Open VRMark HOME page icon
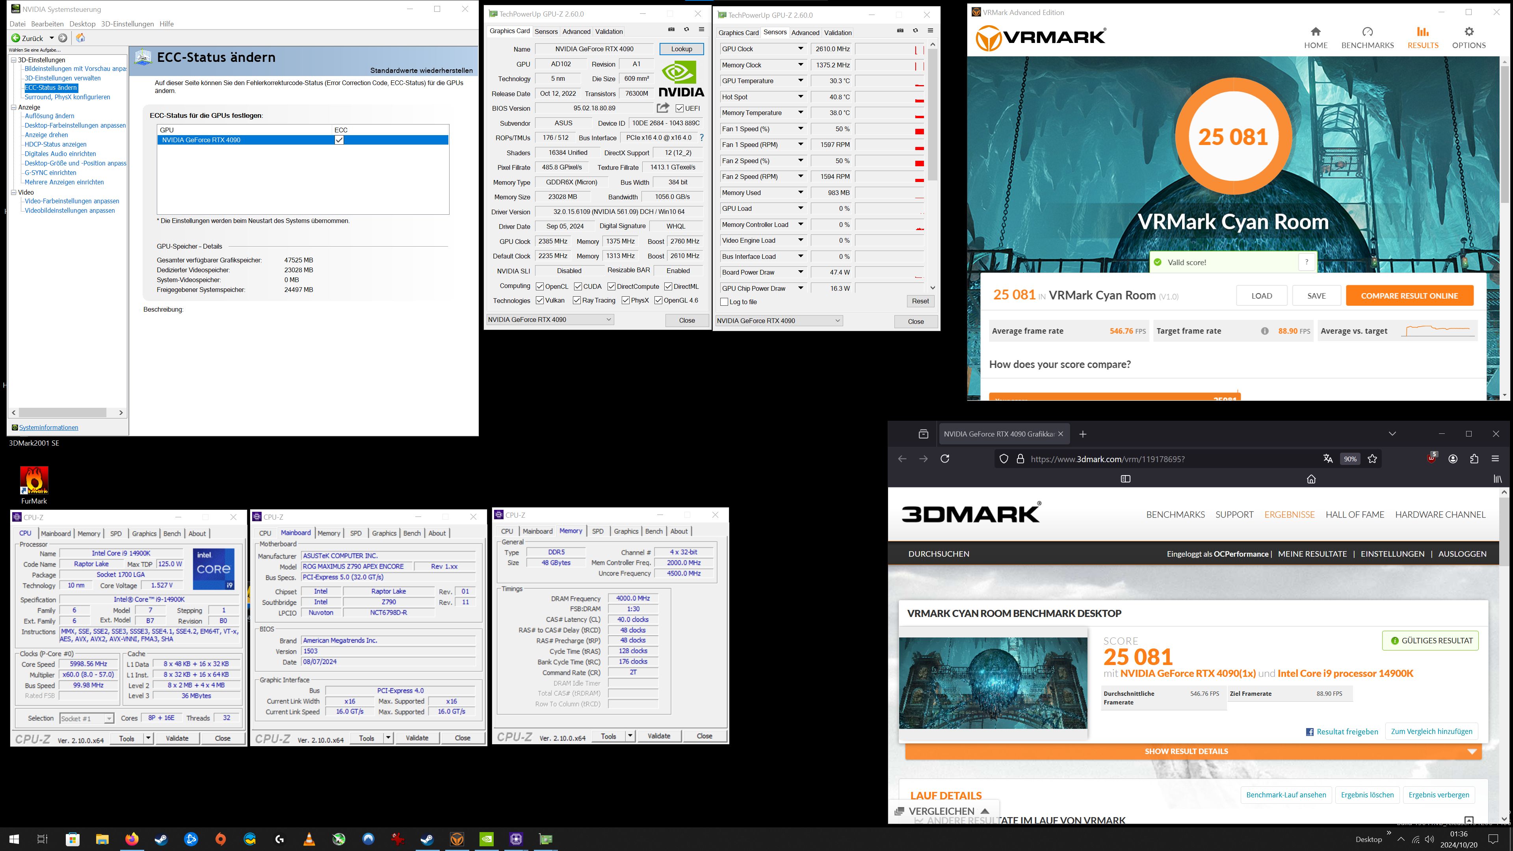 coord(1316,32)
